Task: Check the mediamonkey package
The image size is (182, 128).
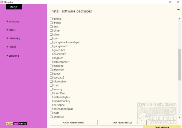Action: 51,101
